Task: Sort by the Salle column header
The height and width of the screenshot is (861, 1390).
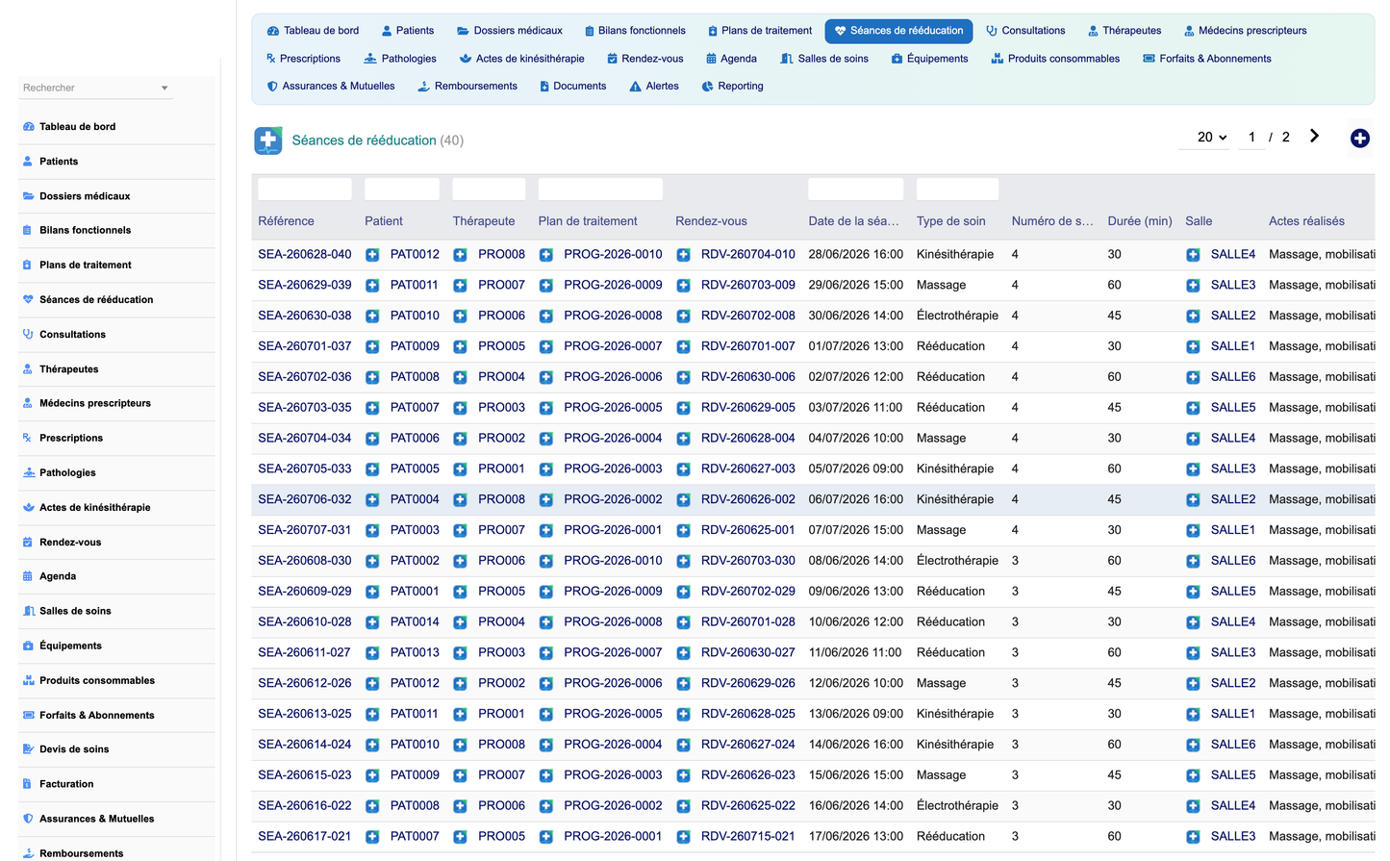Action: [1199, 221]
